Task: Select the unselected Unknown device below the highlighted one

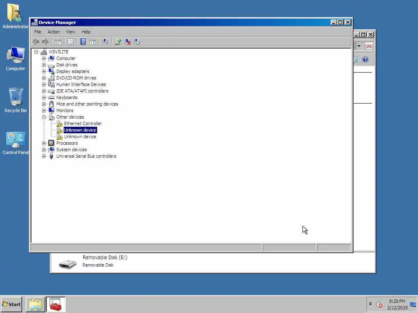Action: 80,137
